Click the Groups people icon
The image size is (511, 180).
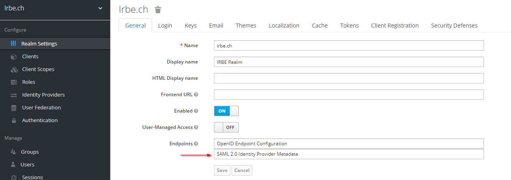(13, 152)
